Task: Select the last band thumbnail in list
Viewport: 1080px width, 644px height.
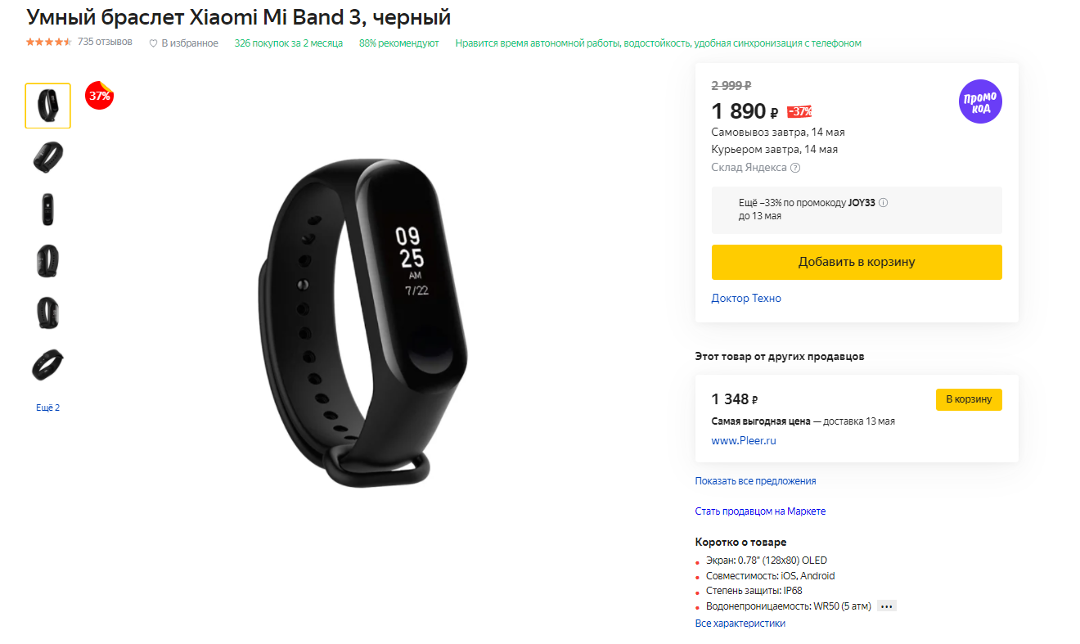Action: pos(47,365)
